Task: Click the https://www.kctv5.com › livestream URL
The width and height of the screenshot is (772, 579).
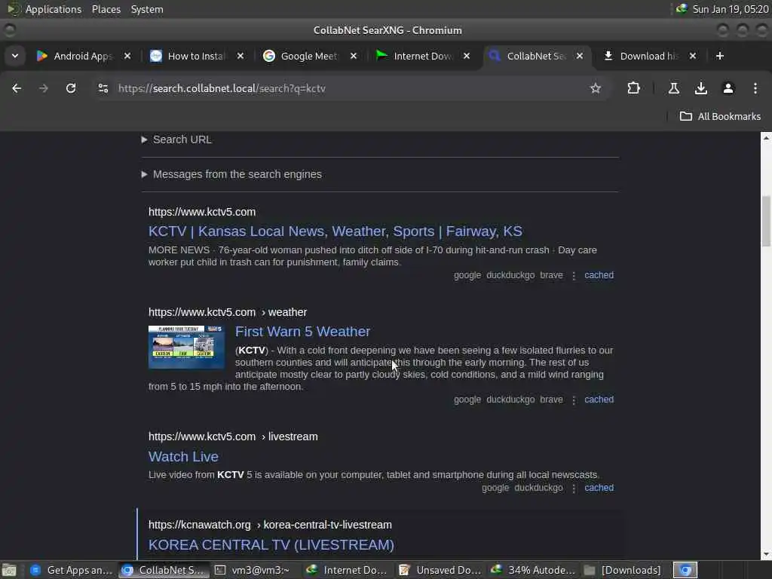Action: 233,437
